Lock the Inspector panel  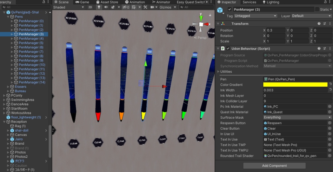click(x=325, y=2)
